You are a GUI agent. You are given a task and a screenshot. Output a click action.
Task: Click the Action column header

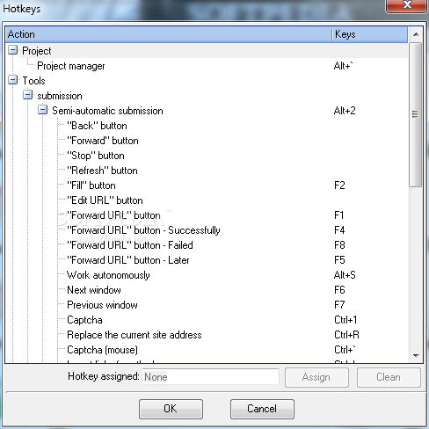pos(169,34)
